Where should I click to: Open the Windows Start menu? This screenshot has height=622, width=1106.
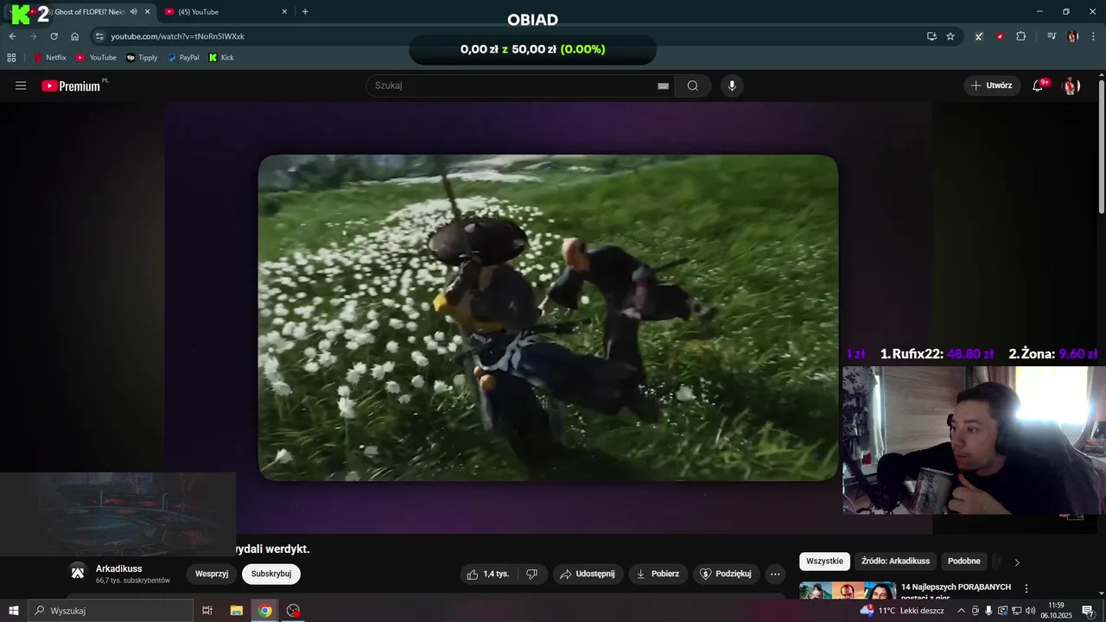coord(14,611)
